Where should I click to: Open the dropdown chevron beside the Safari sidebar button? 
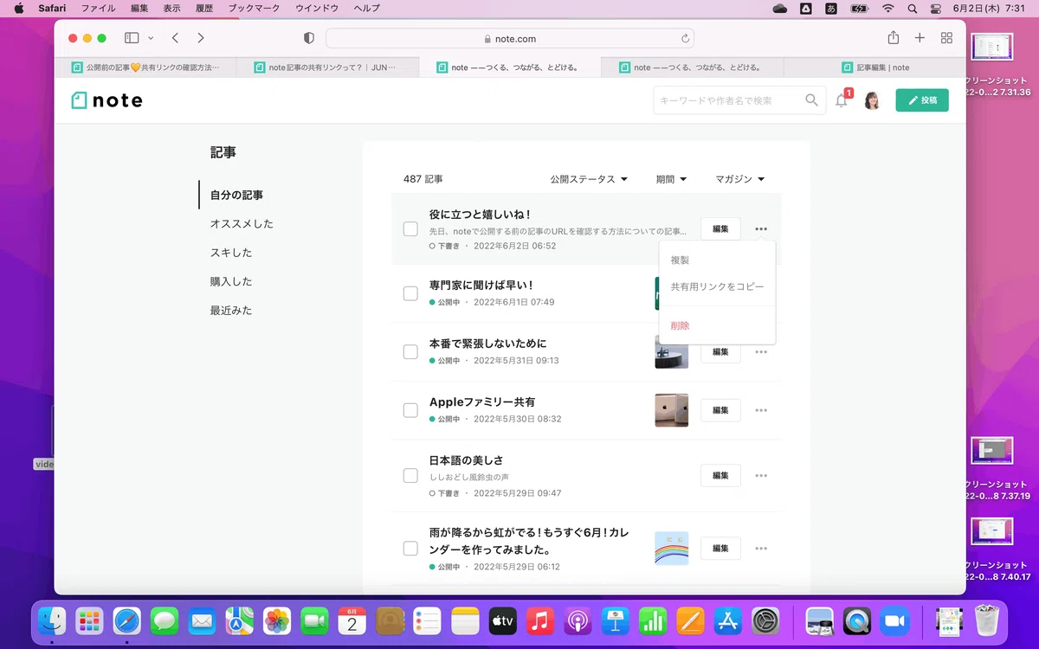coord(151,38)
